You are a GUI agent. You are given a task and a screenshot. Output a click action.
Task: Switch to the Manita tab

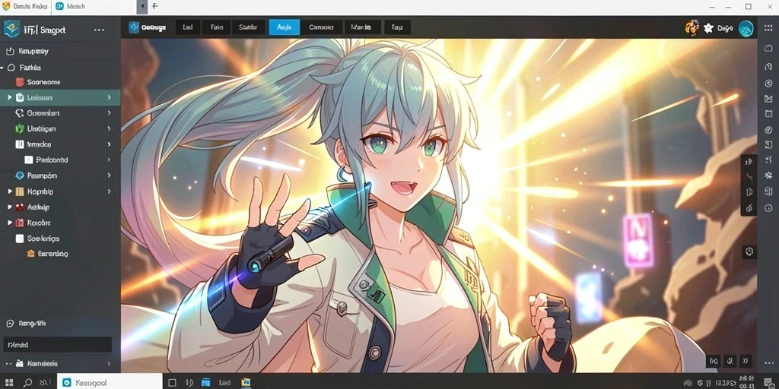click(x=361, y=27)
